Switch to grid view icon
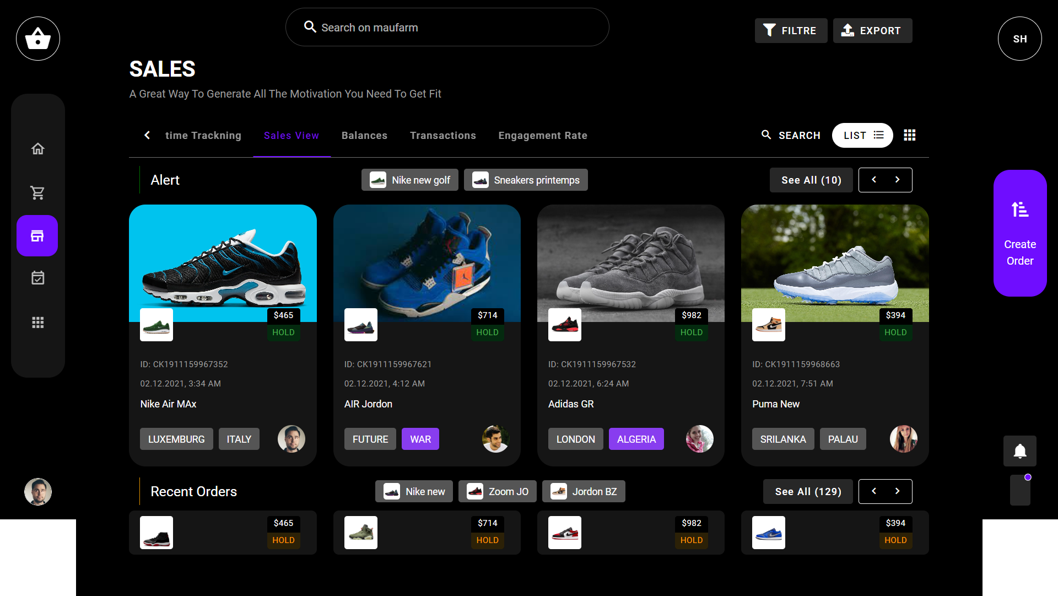This screenshot has height=596, width=1058. point(909,135)
